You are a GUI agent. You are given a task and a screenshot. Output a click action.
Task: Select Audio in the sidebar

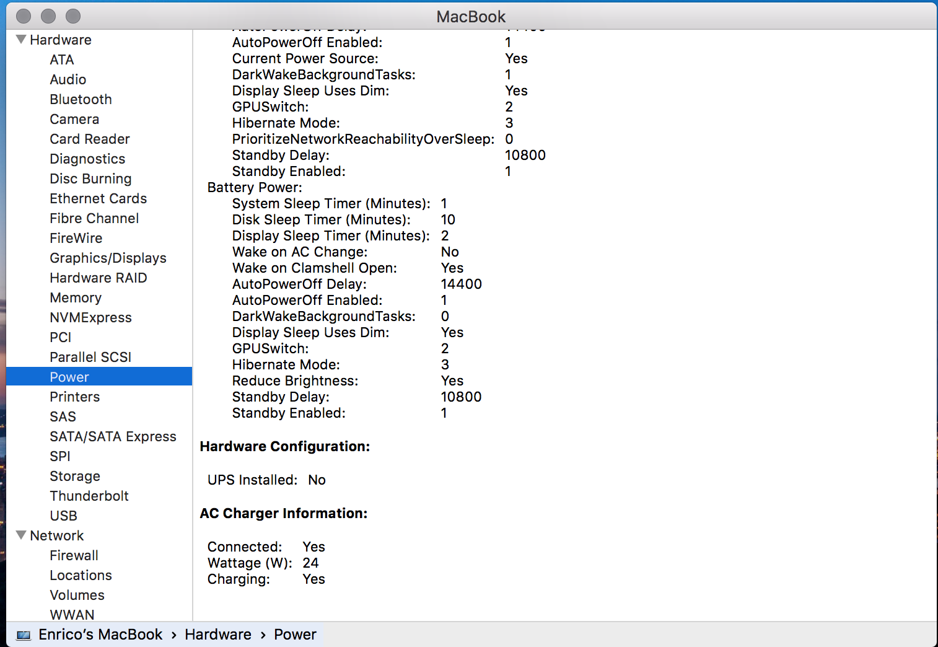[x=68, y=80]
